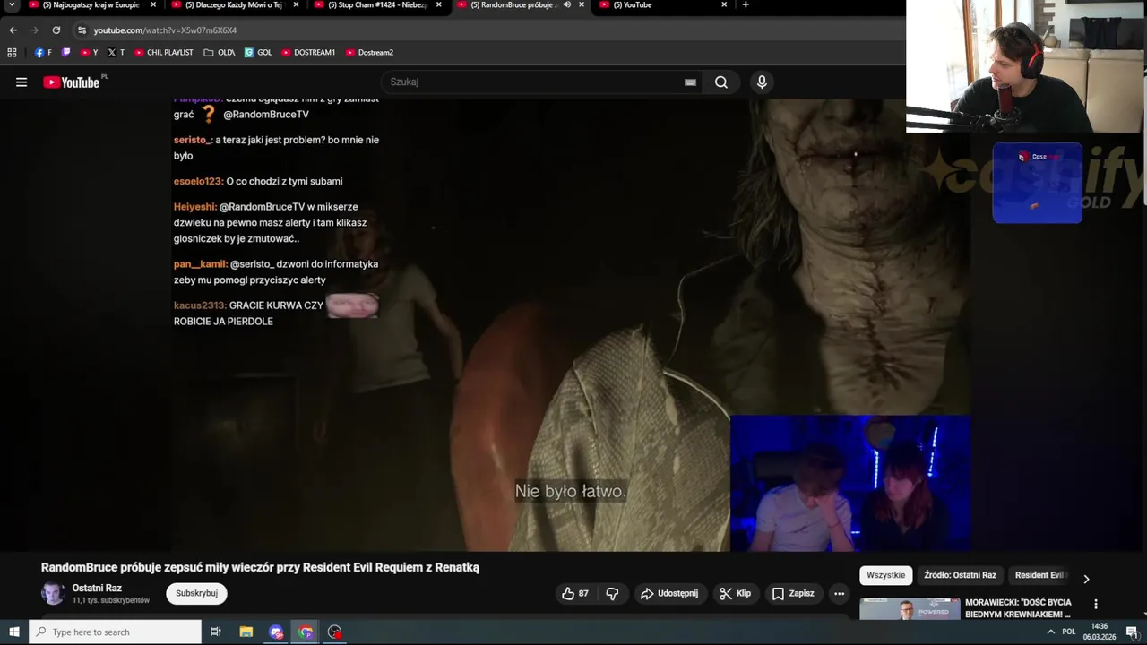Open the YouTube guide hamburger menu

[x=22, y=82]
